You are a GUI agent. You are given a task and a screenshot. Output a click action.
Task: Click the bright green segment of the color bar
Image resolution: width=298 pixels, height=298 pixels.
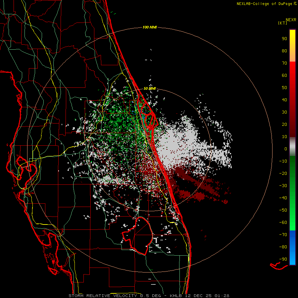click(292, 193)
